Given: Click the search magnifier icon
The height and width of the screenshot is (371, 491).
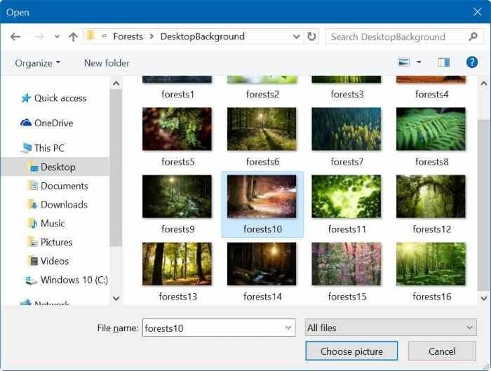Looking at the screenshot, I should [473, 36].
